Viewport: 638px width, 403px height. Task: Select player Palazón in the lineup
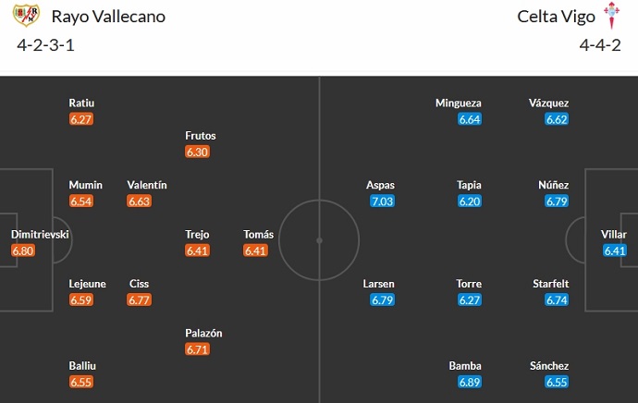point(204,333)
